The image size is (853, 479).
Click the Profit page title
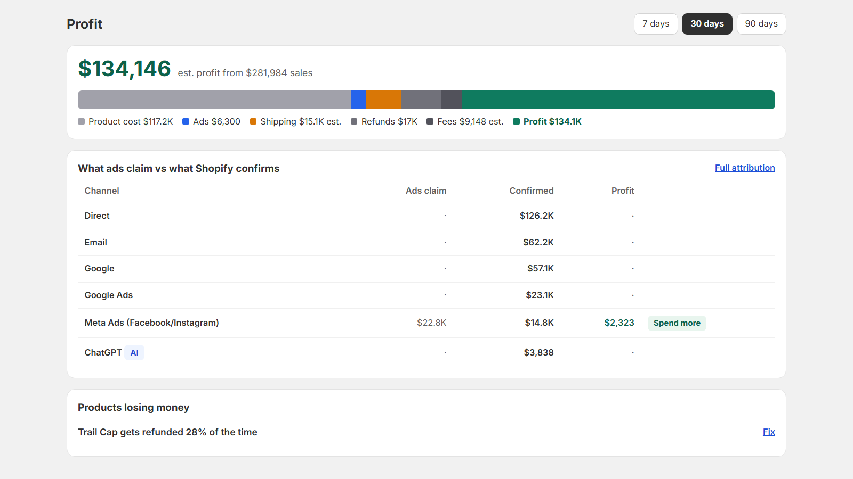[x=84, y=24]
